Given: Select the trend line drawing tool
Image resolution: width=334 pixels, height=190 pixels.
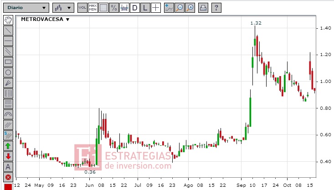Looking at the screenshot, I should click(8, 31).
